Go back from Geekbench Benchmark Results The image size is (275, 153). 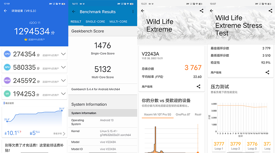[x=74, y=11]
